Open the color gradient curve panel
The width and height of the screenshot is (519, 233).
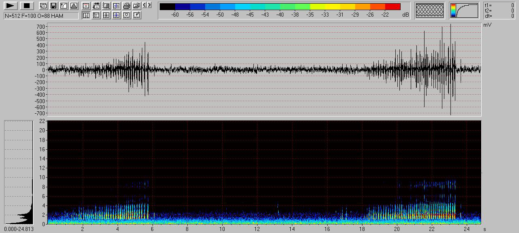point(464,11)
